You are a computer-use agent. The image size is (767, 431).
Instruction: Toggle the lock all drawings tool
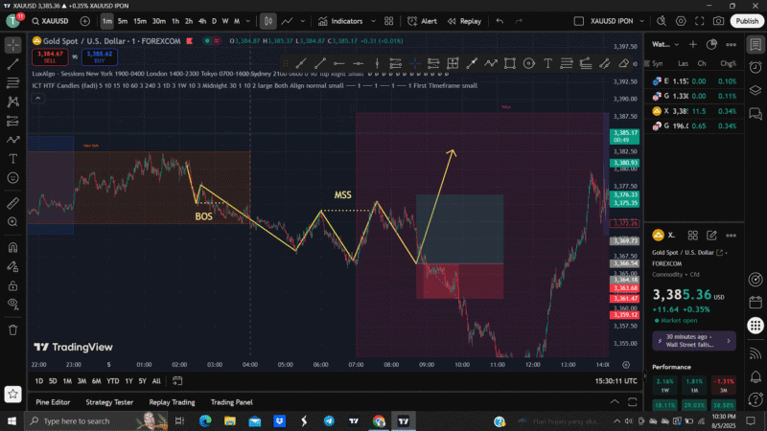pyautogui.click(x=12, y=287)
